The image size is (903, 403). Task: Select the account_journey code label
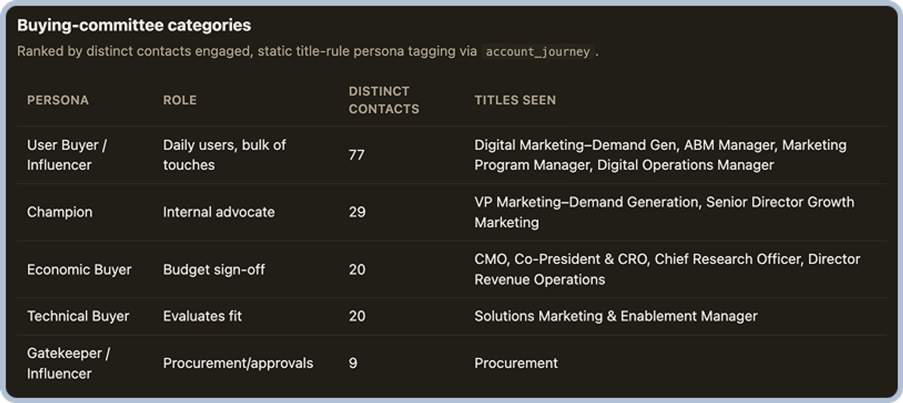point(538,52)
